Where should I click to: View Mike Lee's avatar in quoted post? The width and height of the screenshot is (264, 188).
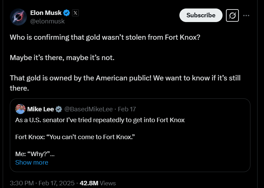coord(20,109)
